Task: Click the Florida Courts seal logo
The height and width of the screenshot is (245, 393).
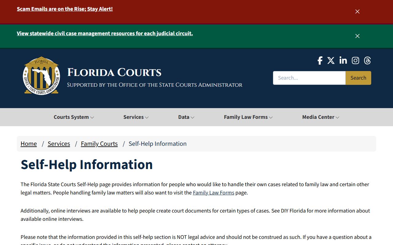Action: (x=41, y=76)
